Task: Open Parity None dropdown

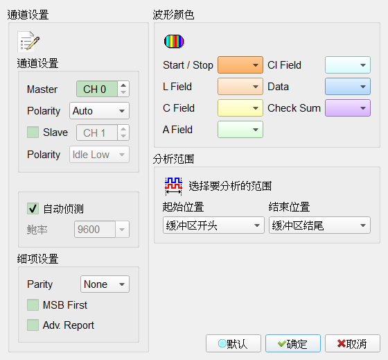Action: [105, 284]
